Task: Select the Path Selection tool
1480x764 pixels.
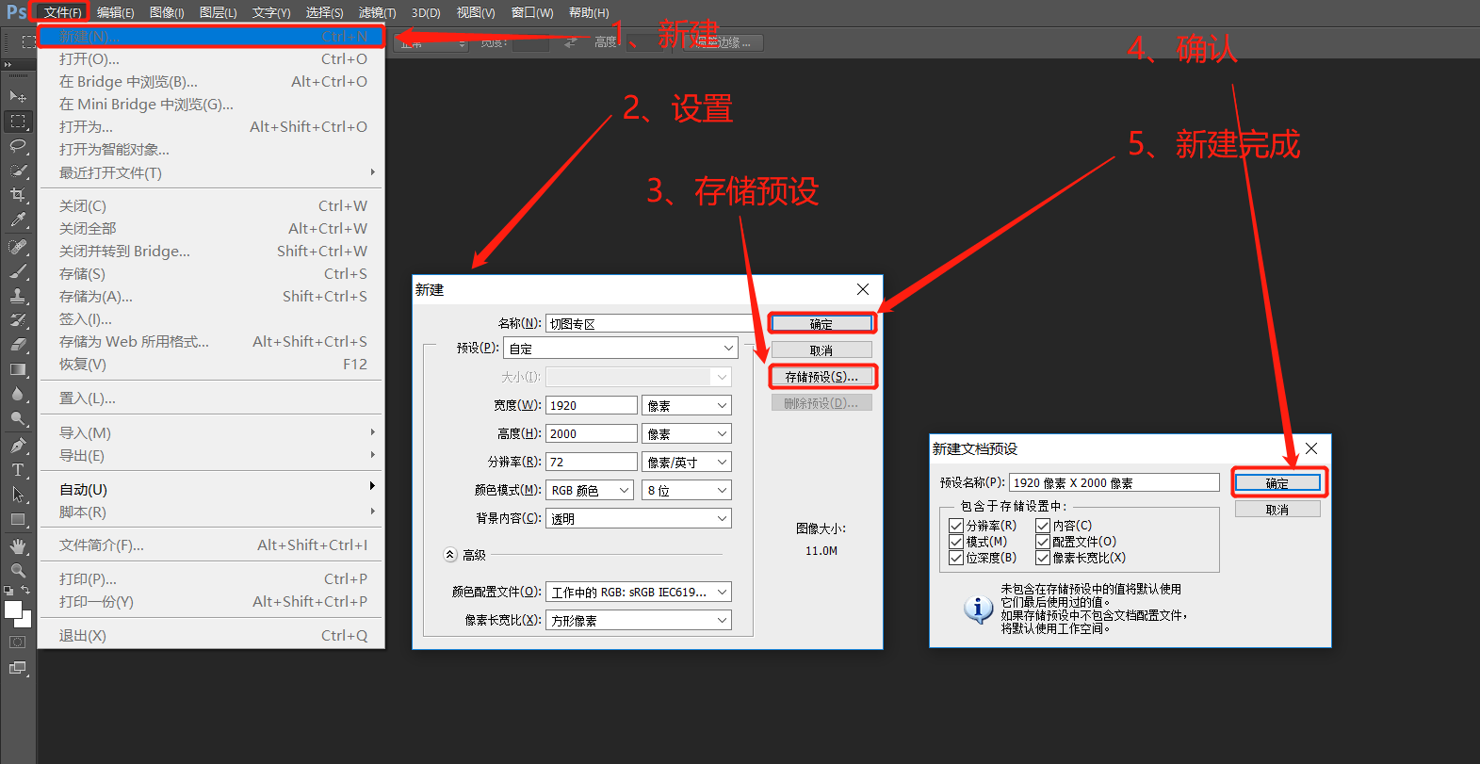Action: [18, 495]
